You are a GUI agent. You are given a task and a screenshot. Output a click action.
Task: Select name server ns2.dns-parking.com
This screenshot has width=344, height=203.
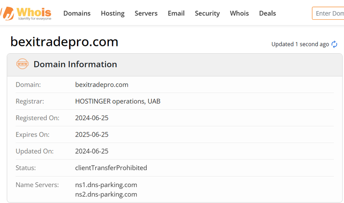106,194
